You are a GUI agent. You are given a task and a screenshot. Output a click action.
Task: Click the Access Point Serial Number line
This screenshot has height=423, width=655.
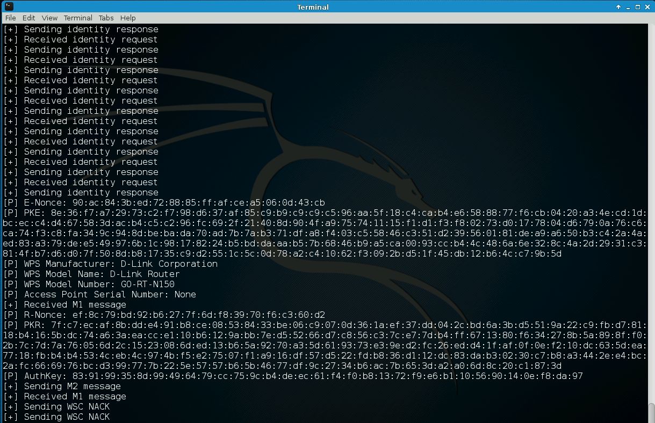[99, 294]
